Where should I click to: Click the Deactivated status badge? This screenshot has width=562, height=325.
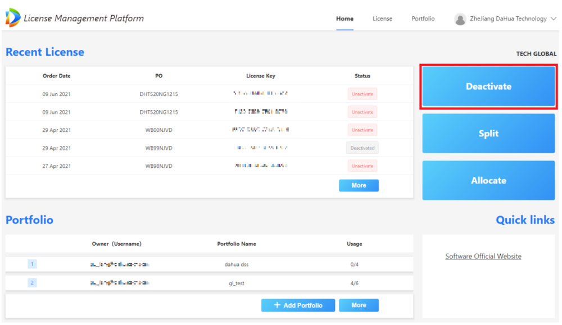(362, 148)
